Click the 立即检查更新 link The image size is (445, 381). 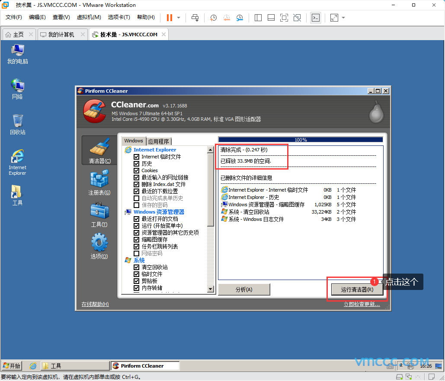(362, 304)
